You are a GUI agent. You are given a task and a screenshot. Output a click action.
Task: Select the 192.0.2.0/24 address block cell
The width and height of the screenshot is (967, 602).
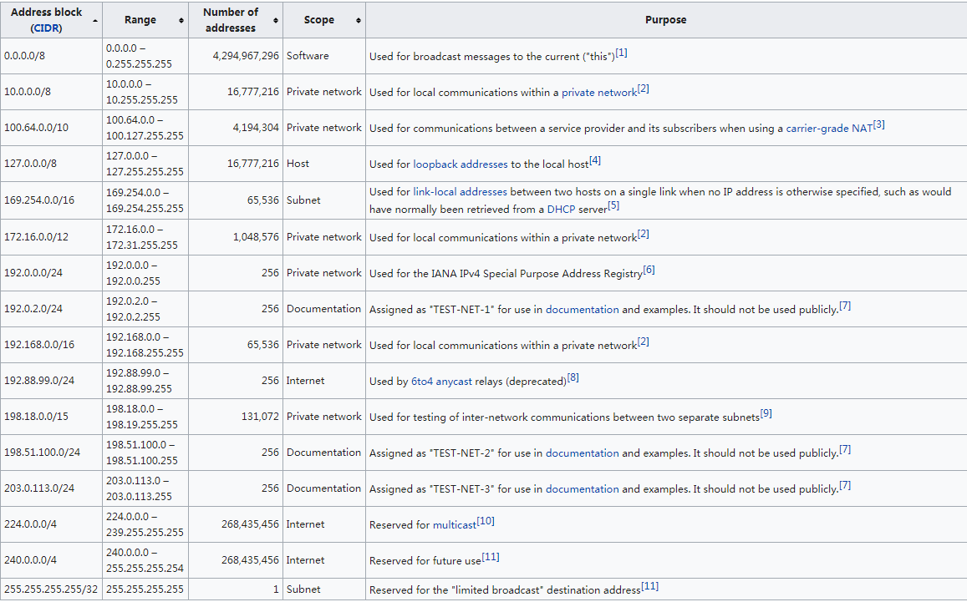point(51,309)
